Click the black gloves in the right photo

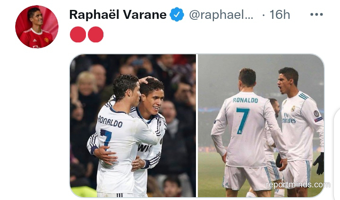[318, 163]
